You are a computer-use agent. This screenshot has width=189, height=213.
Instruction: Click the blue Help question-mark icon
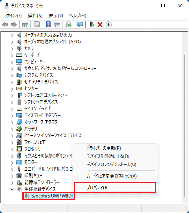pos(48,25)
